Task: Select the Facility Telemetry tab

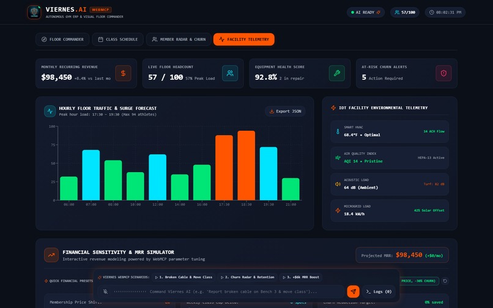Action: [243, 39]
